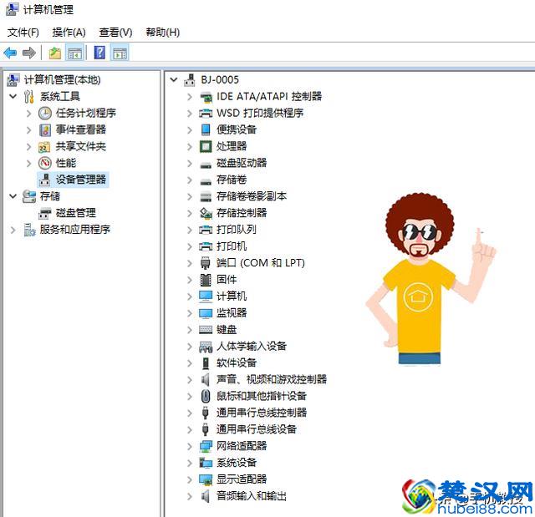
Task: Expand IDE ATA/ATAPI 控制器 category
Action: coord(190,97)
